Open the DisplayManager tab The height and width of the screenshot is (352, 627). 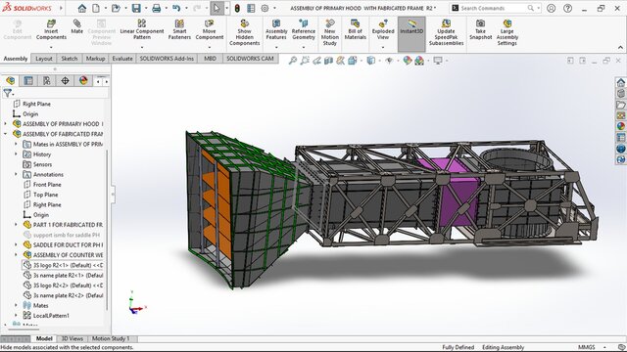[83, 80]
